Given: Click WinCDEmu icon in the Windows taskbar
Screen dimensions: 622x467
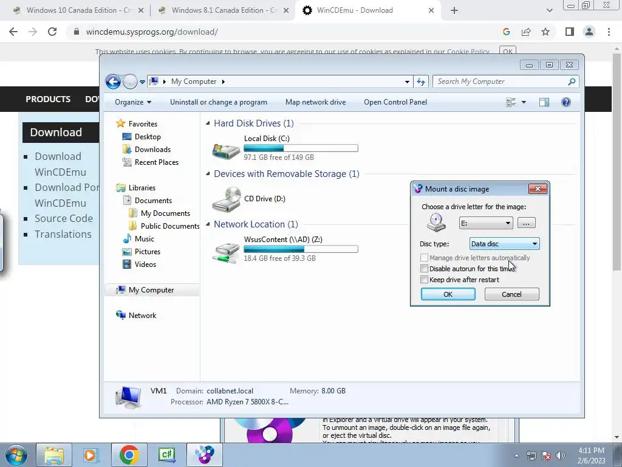Looking at the screenshot, I should [205, 455].
